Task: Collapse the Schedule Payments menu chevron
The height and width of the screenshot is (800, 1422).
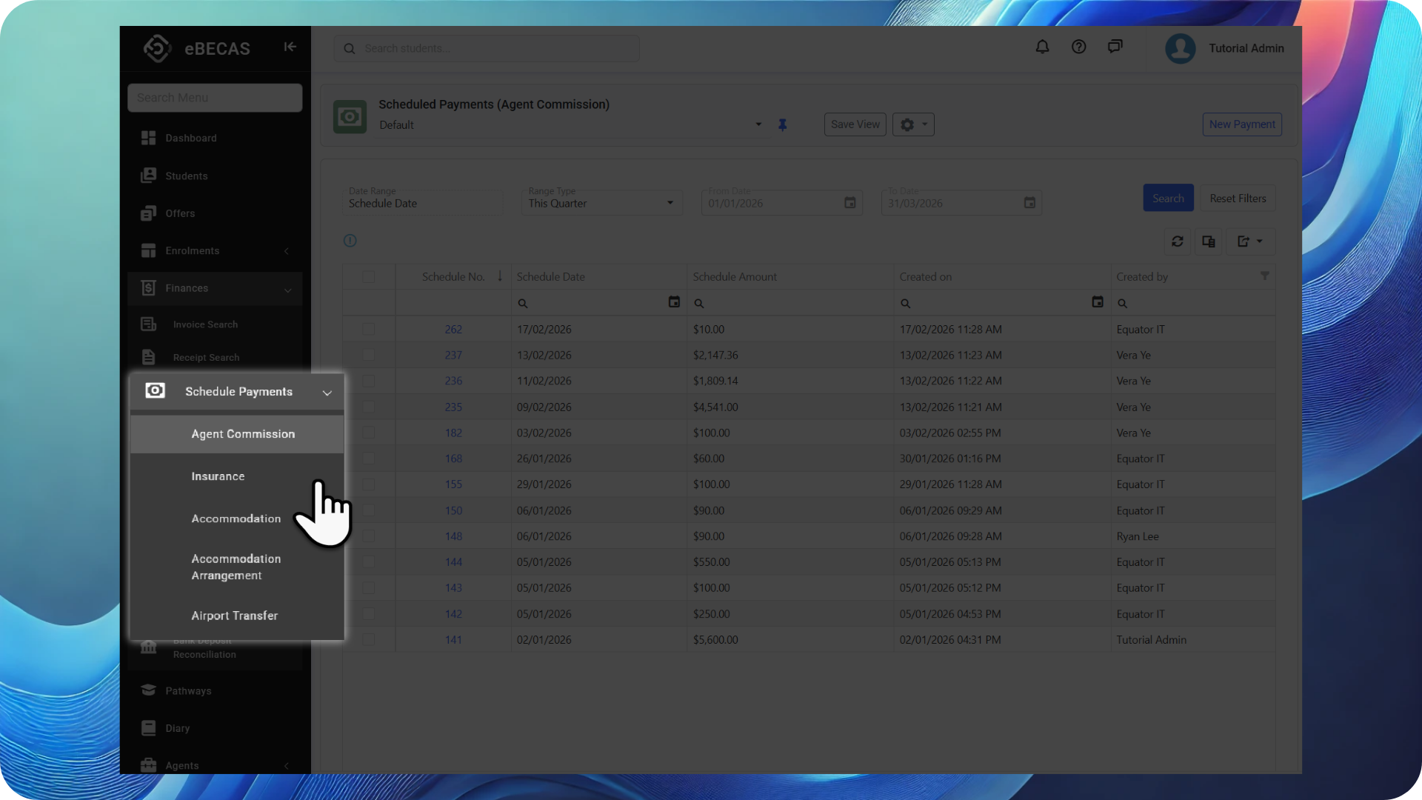Action: pyautogui.click(x=327, y=393)
